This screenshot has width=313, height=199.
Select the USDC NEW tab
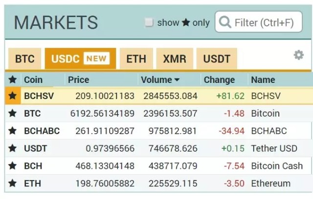(x=80, y=59)
